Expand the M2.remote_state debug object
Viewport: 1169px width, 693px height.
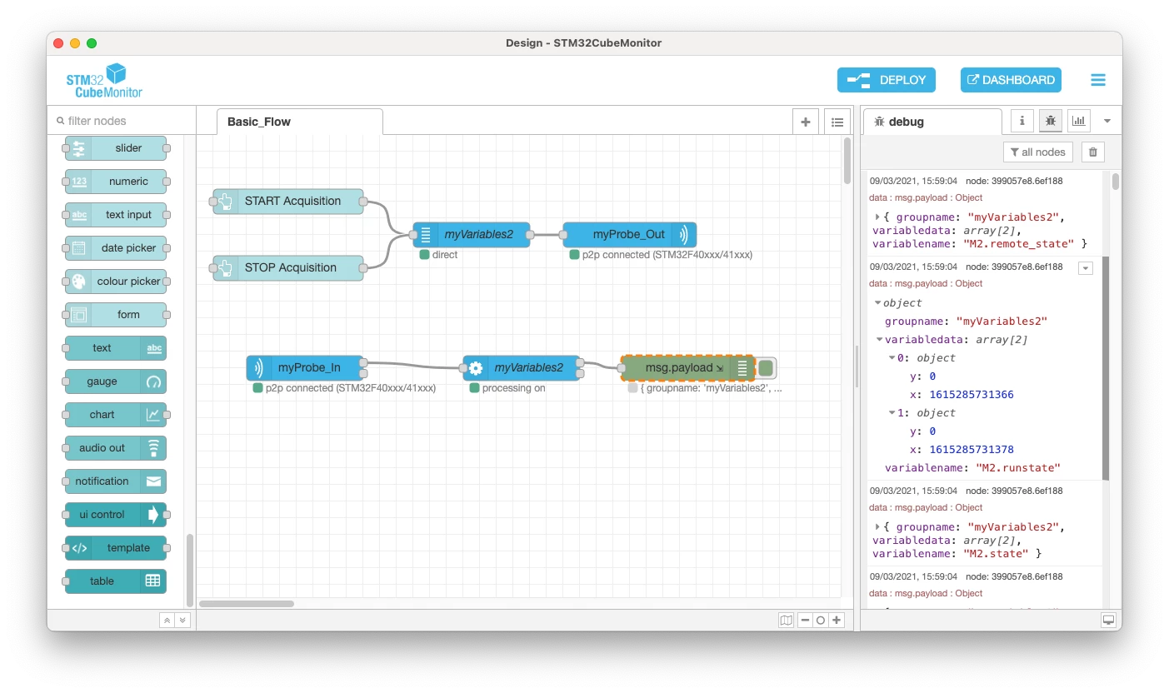click(x=878, y=217)
